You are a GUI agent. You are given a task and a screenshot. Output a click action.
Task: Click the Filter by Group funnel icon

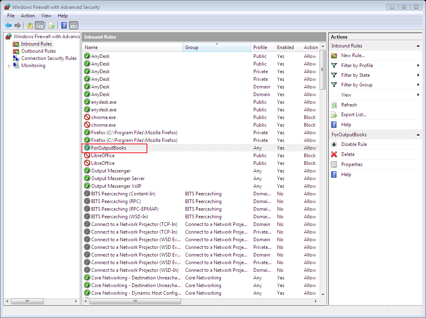tap(334, 85)
